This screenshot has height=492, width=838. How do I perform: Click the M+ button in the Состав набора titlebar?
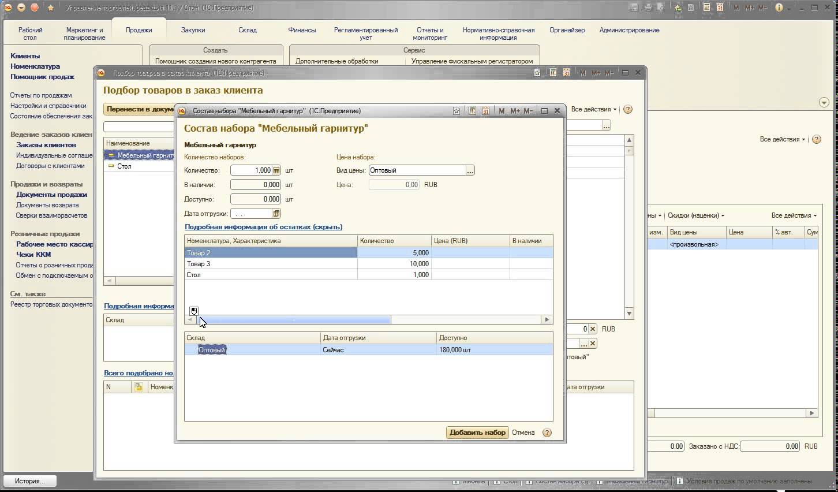coord(515,111)
